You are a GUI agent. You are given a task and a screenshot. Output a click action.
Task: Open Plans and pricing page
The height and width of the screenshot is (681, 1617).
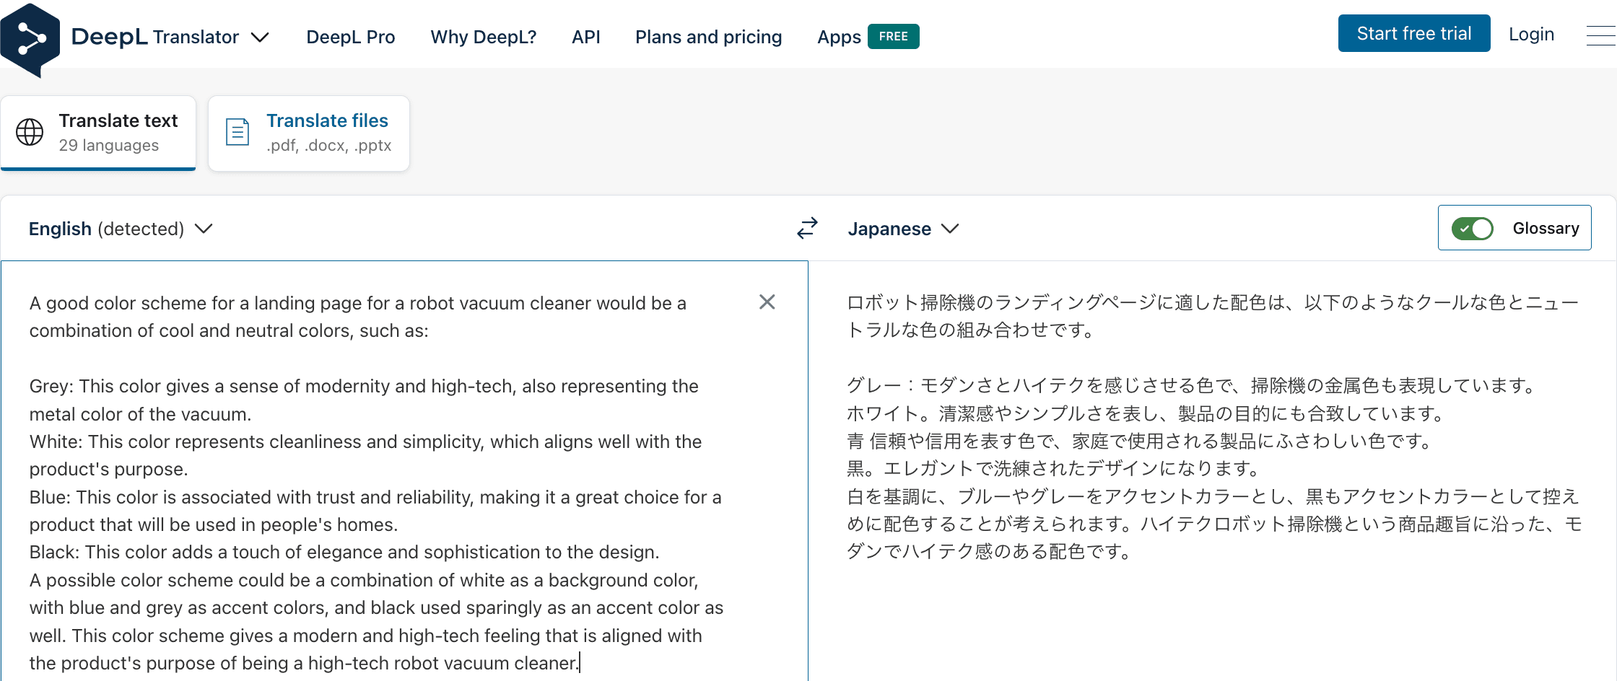(x=708, y=37)
